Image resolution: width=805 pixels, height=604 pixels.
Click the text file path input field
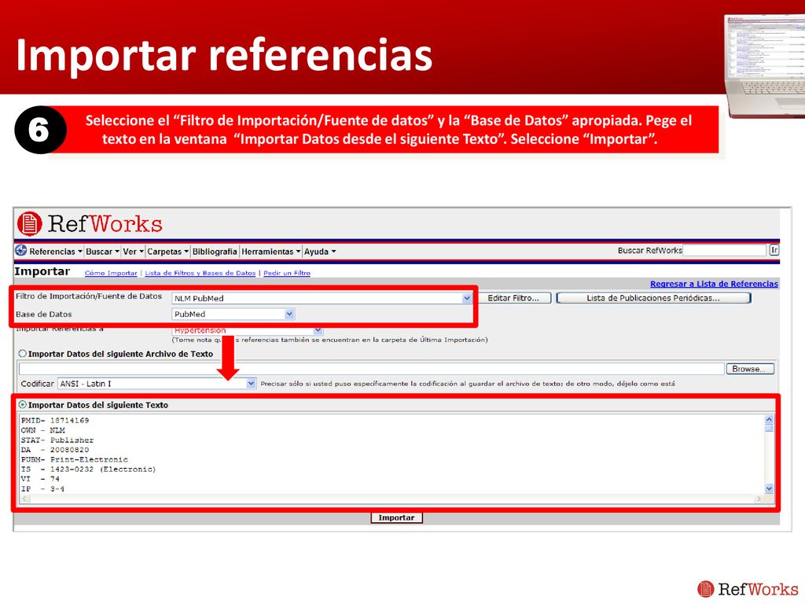click(371, 368)
